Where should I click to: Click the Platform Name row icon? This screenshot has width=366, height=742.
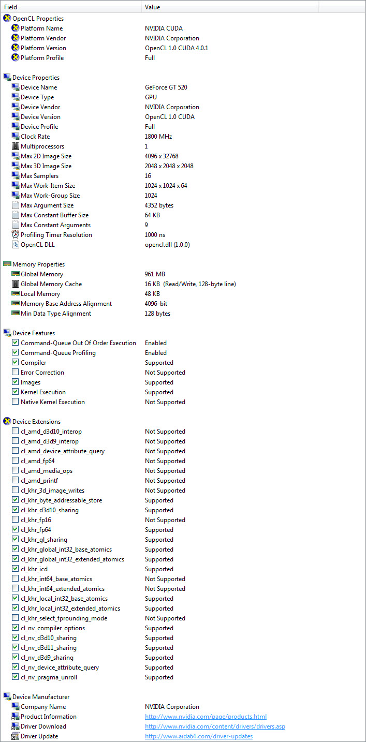16,28
